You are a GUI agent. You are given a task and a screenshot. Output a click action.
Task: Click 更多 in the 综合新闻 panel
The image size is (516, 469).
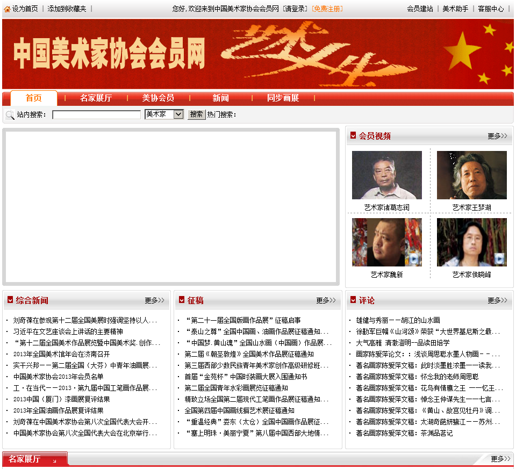click(154, 300)
